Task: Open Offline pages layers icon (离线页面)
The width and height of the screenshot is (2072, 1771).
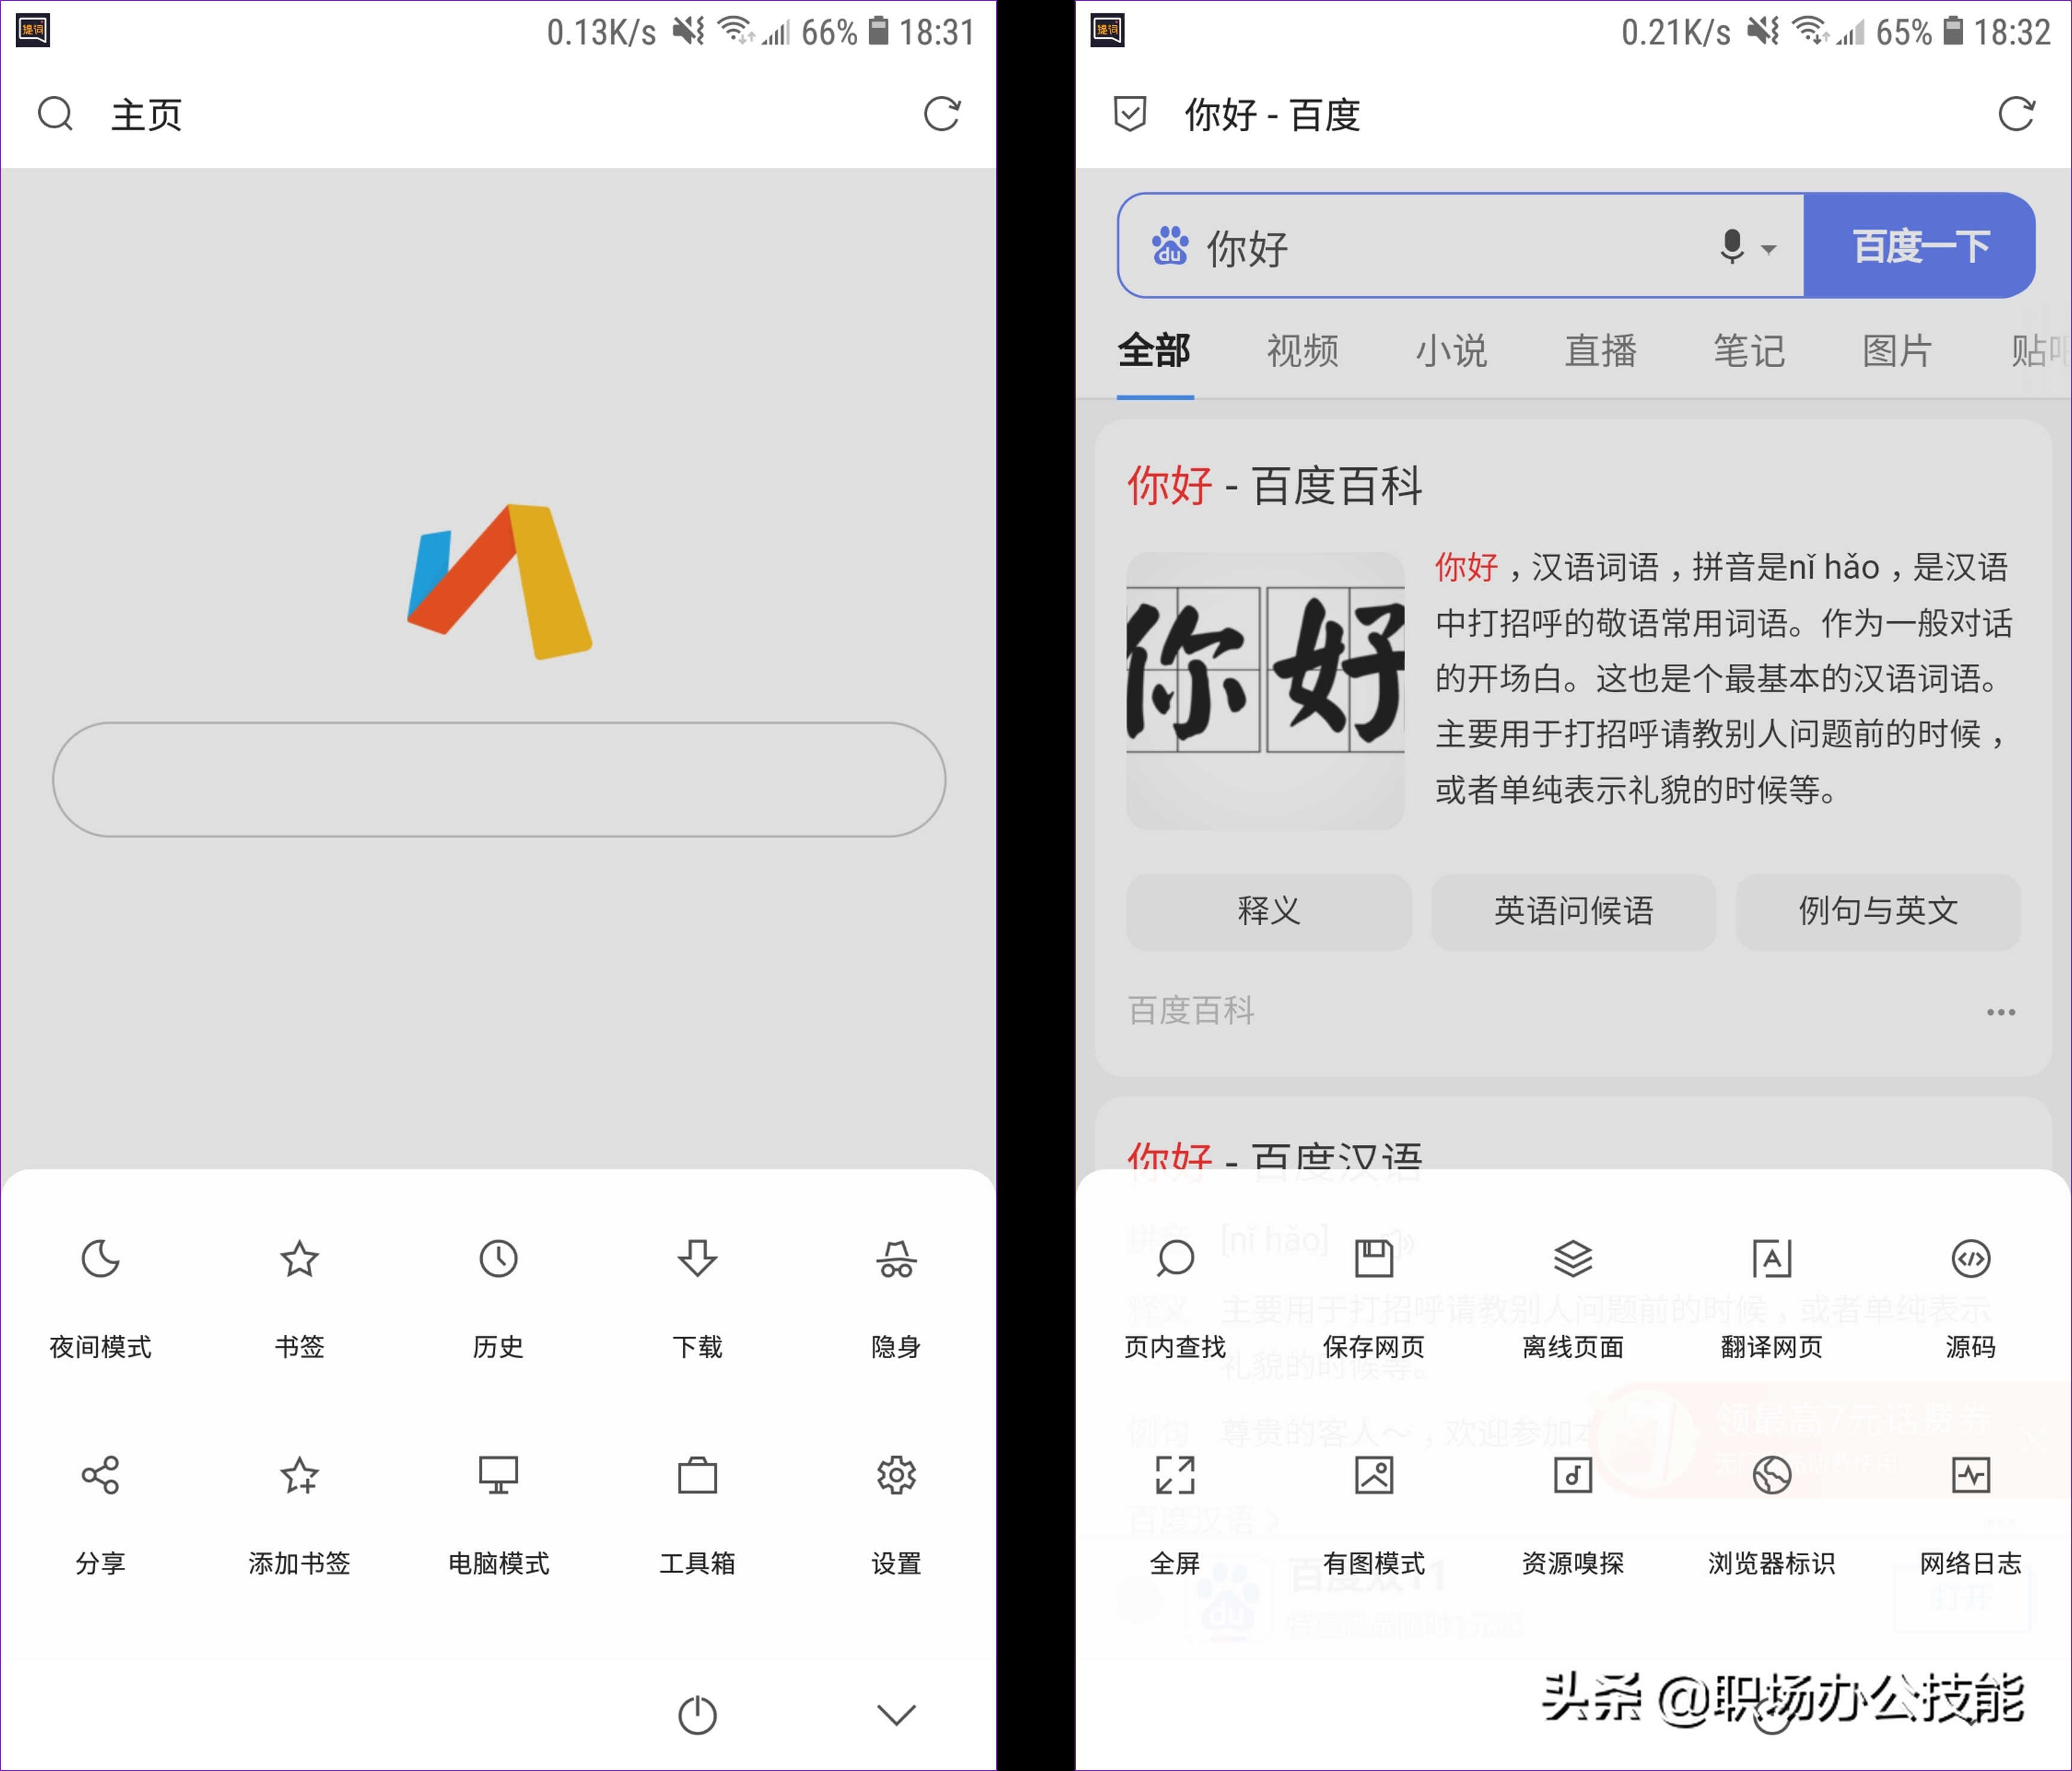Action: coord(1573,1259)
